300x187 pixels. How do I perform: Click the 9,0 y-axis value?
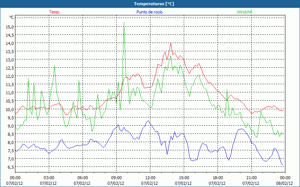coord(11,126)
